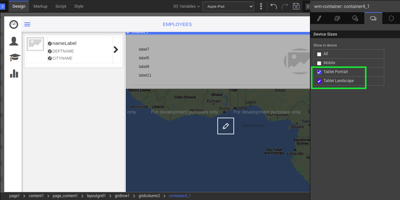Screen dimensions: 400x200
Task: Open the Security shield tab in the properties panel
Action: [x=391, y=19]
